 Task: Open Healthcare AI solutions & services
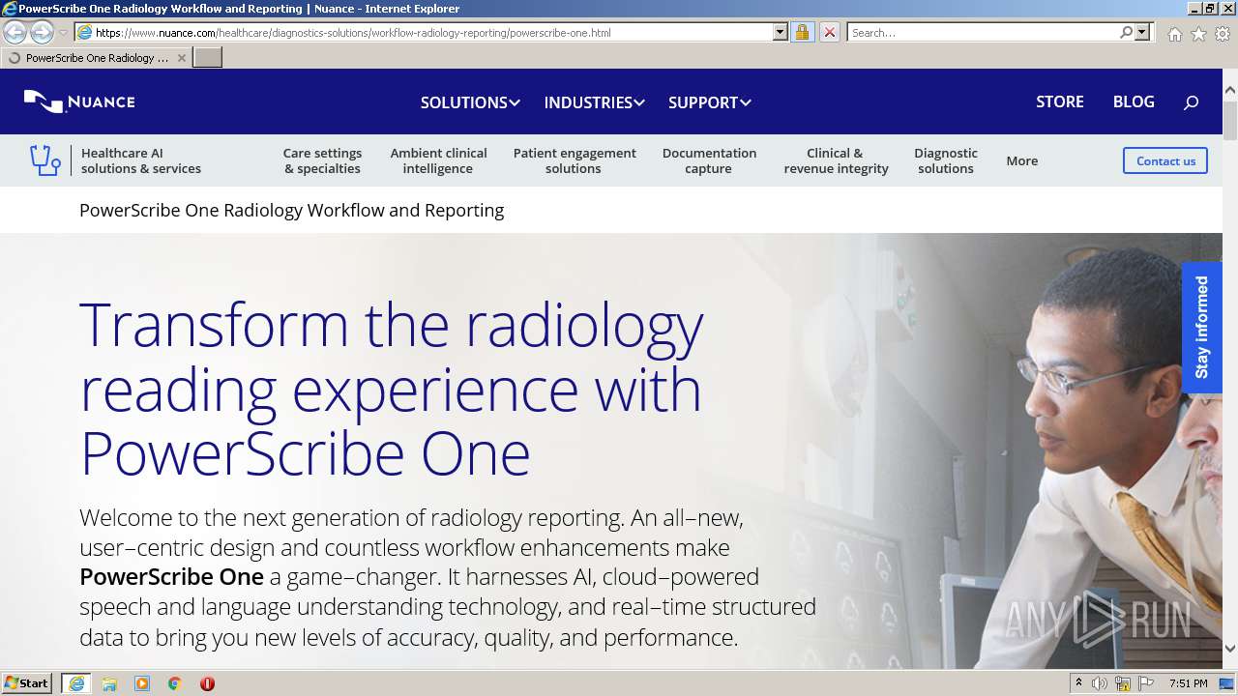(x=141, y=160)
